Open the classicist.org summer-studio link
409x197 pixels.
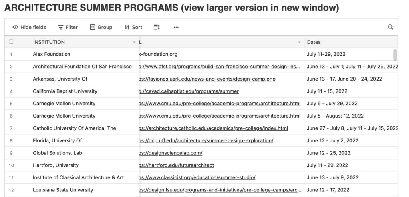click(x=197, y=177)
